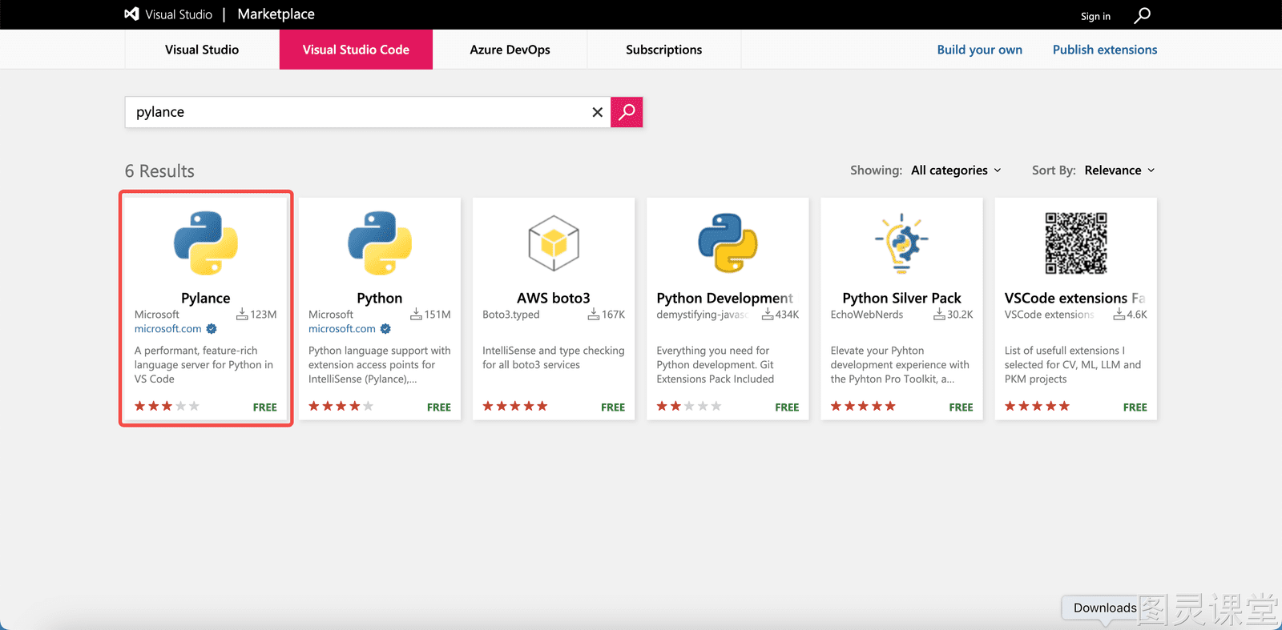Click the FREE label on AWS boto3 card
This screenshot has width=1282, height=630.
tap(613, 407)
